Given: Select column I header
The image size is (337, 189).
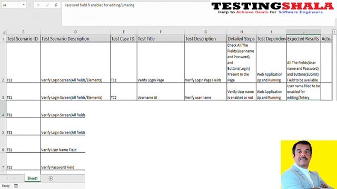Looking at the screenshot, I should 272,32.
